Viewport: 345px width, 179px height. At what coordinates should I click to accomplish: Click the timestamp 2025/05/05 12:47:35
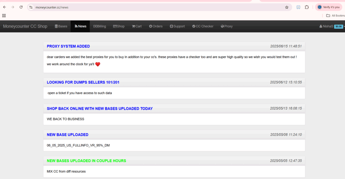click(x=286, y=161)
